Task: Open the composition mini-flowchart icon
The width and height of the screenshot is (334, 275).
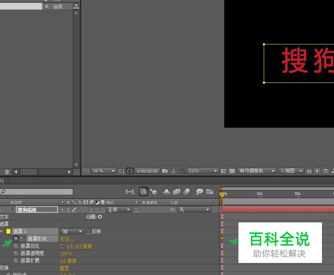Action: tap(130, 192)
